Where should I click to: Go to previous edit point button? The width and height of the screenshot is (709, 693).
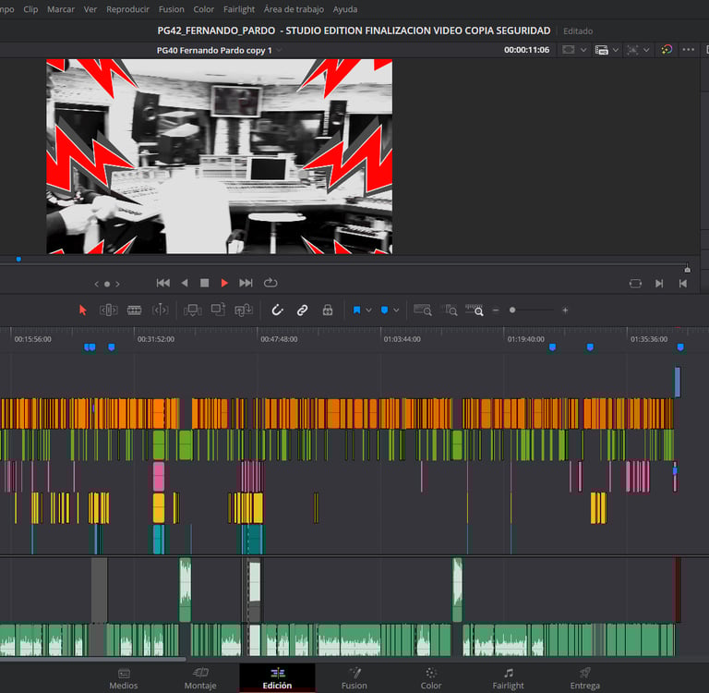(x=683, y=284)
